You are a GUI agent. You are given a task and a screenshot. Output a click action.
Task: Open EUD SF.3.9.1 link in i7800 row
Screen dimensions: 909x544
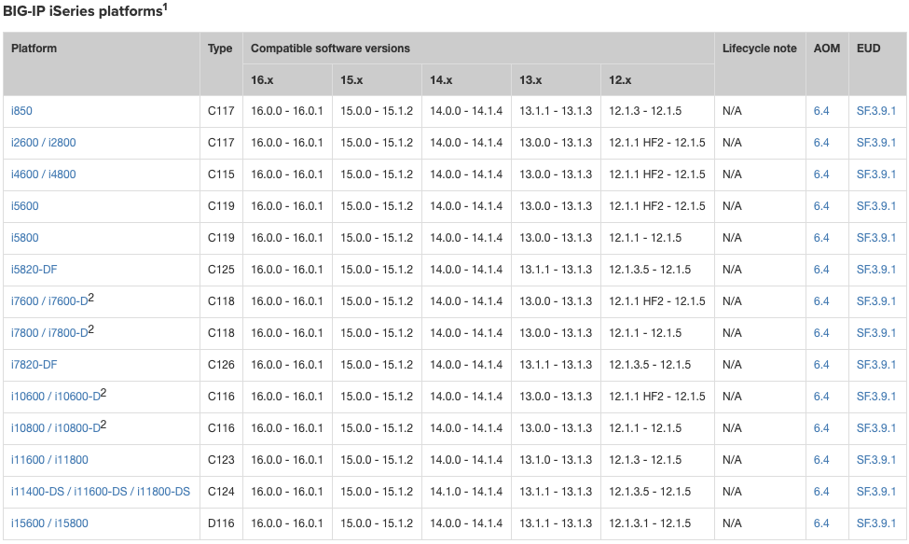point(876,333)
